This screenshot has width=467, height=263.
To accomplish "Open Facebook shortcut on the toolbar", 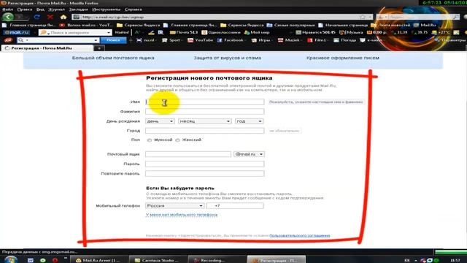I will coord(231,40).
